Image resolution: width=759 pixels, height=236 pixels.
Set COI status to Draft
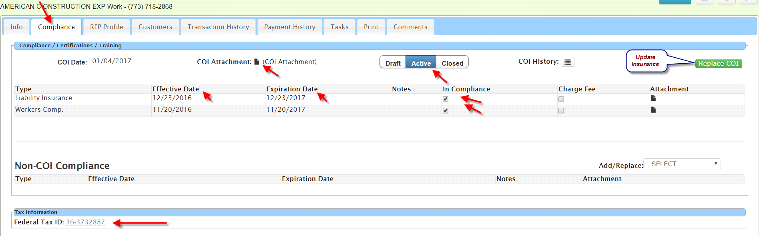click(x=393, y=63)
